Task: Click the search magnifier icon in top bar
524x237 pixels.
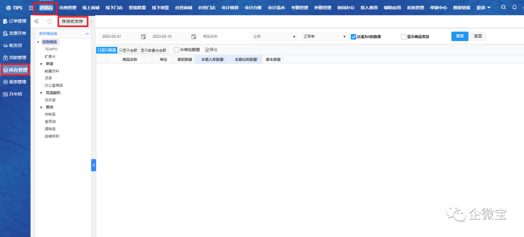Action: pyautogui.click(x=503, y=8)
